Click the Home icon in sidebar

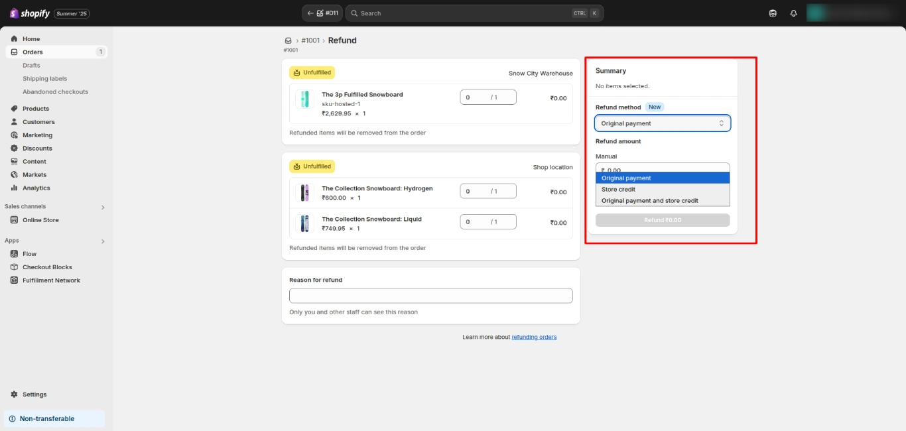[x=14, y=39]
